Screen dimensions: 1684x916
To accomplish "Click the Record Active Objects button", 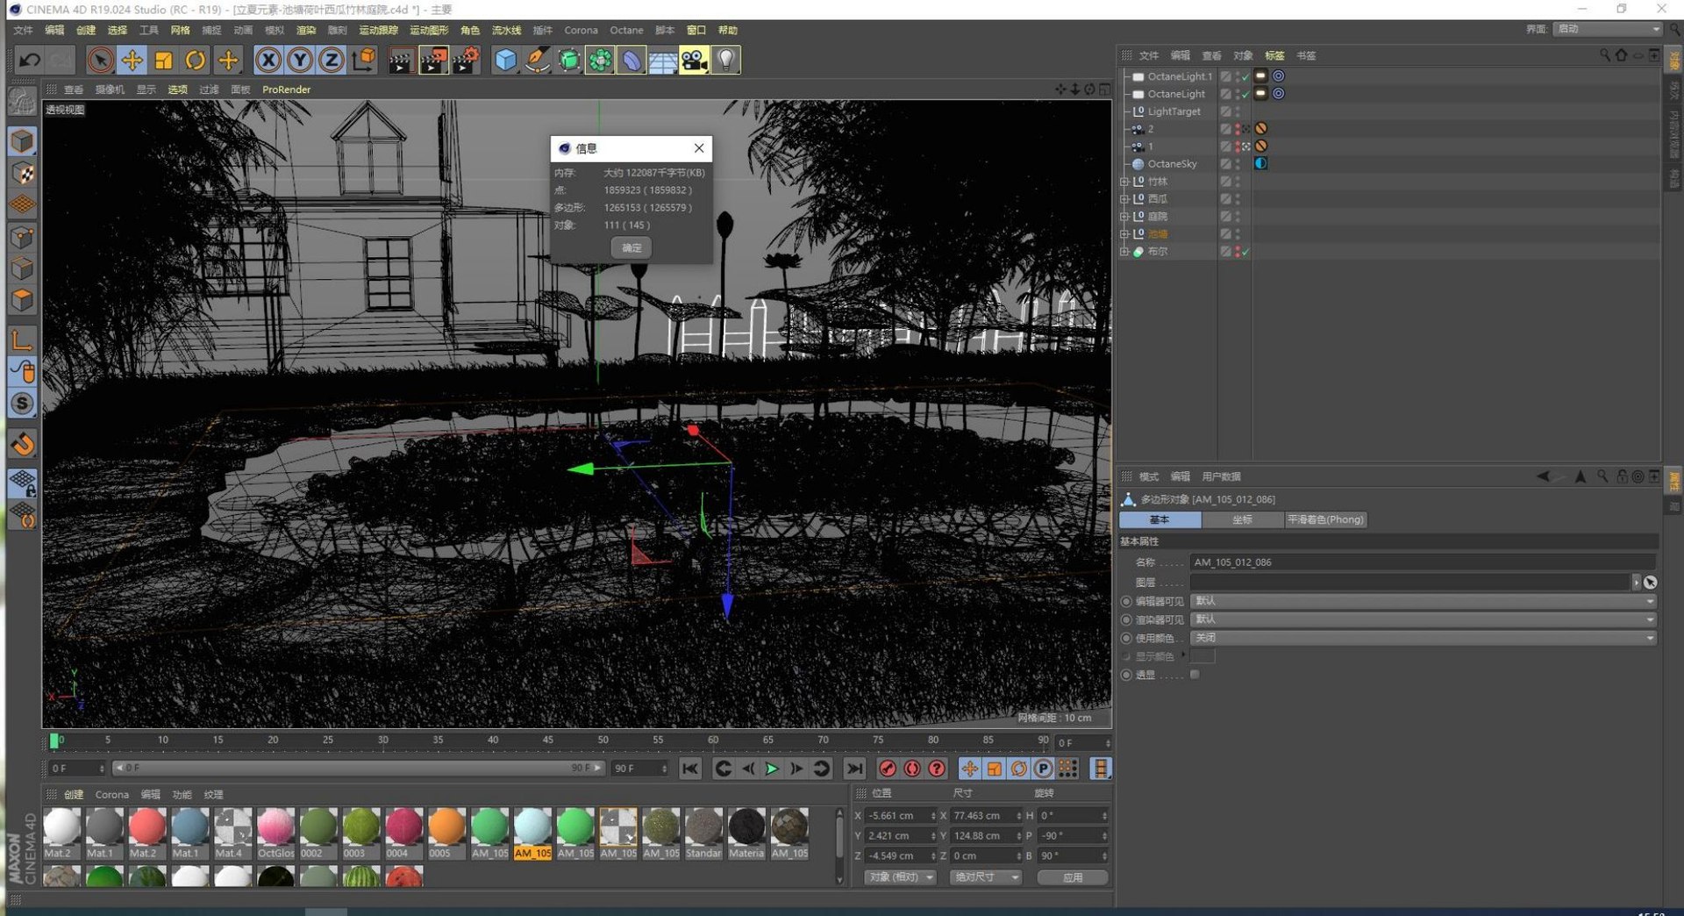I will [x=888, y=769].
